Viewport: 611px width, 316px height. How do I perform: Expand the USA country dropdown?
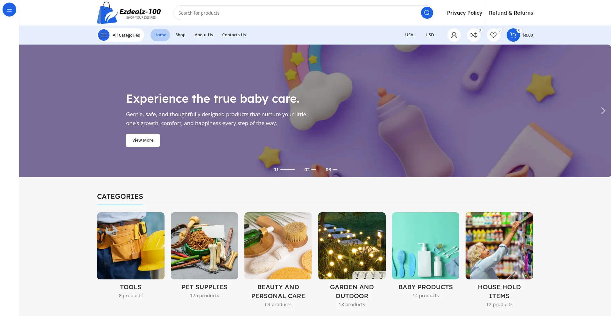411,35
